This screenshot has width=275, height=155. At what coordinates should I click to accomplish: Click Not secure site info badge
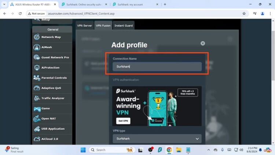point(36,14)
